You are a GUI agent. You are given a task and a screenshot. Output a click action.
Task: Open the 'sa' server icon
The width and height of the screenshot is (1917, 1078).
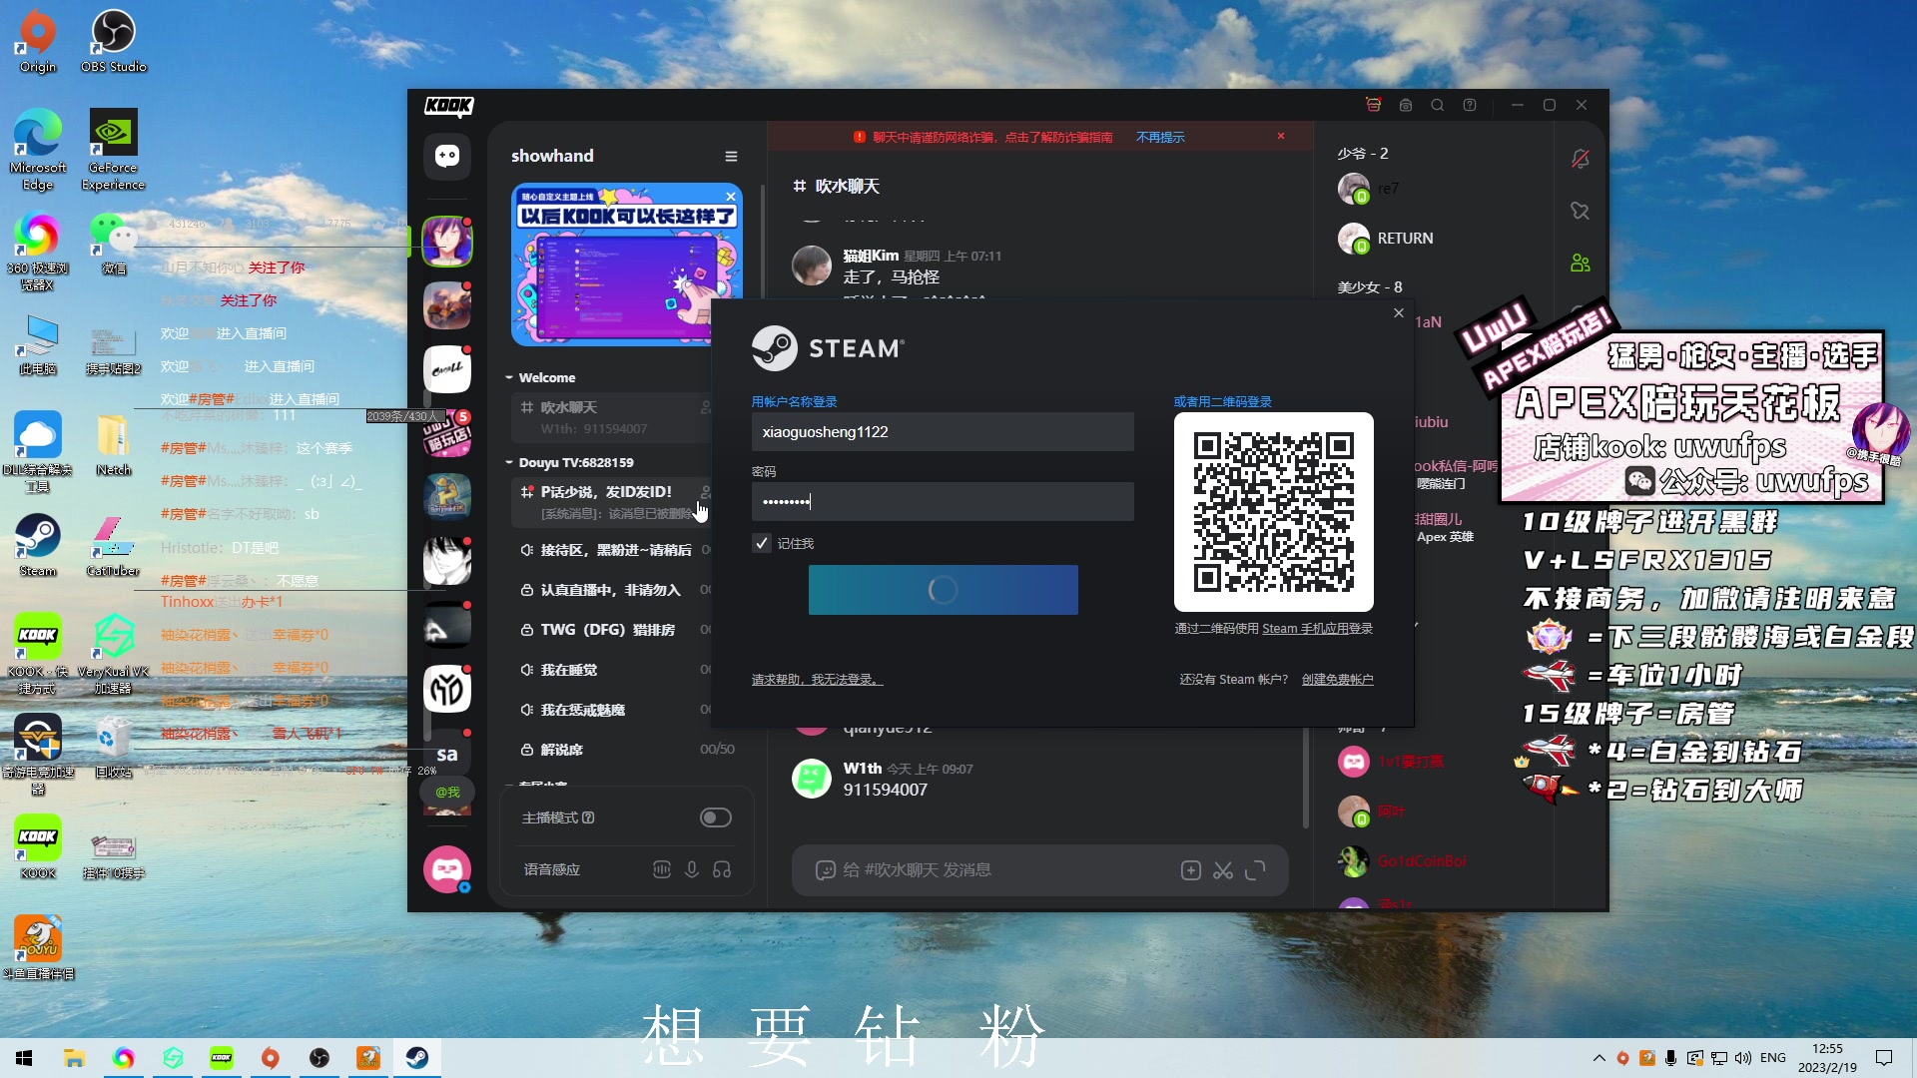tap(446, 754)
